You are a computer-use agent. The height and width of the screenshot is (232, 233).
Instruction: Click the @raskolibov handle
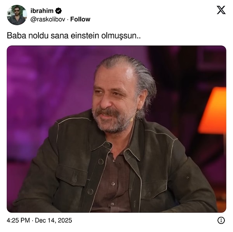click(x=48, y=19)
